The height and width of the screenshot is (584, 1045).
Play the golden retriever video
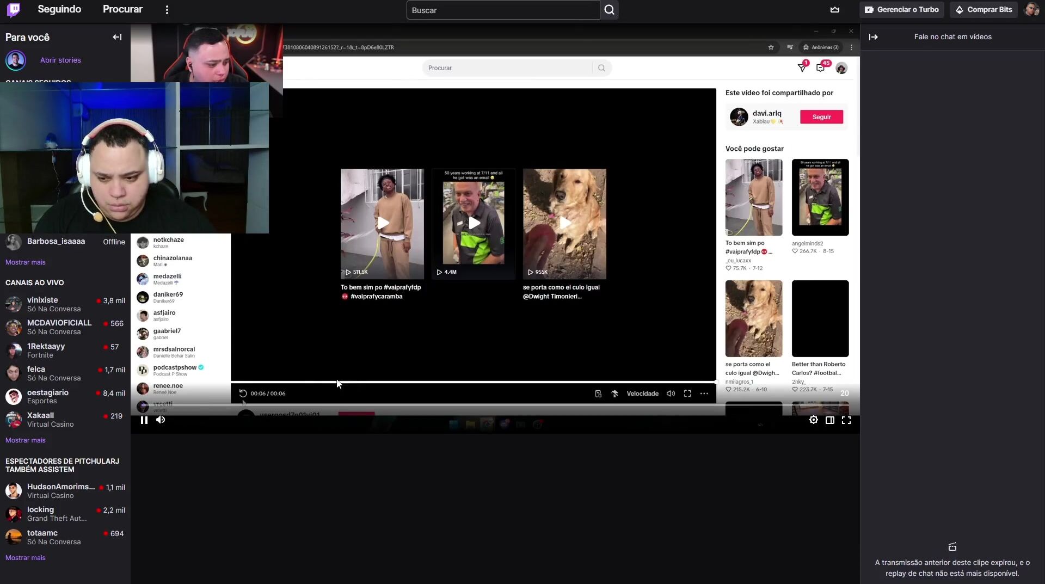pos(564,224)
